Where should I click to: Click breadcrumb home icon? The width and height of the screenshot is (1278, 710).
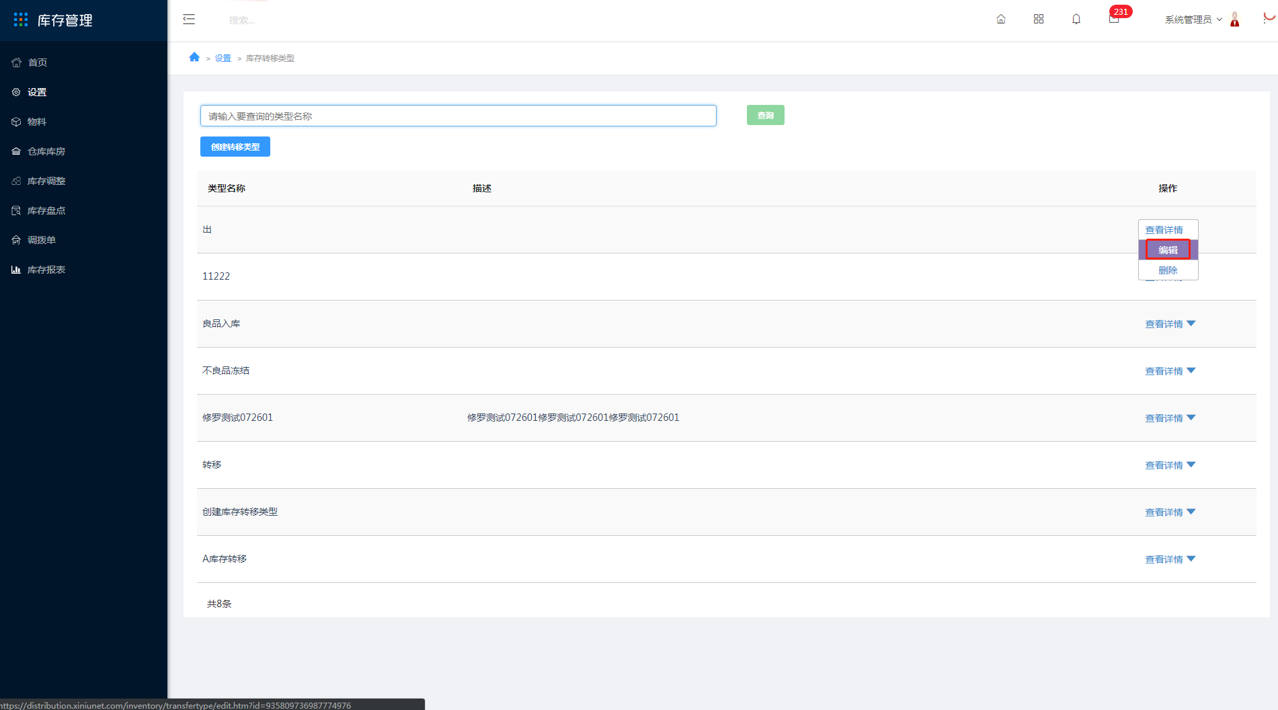[x=194, y=57]
